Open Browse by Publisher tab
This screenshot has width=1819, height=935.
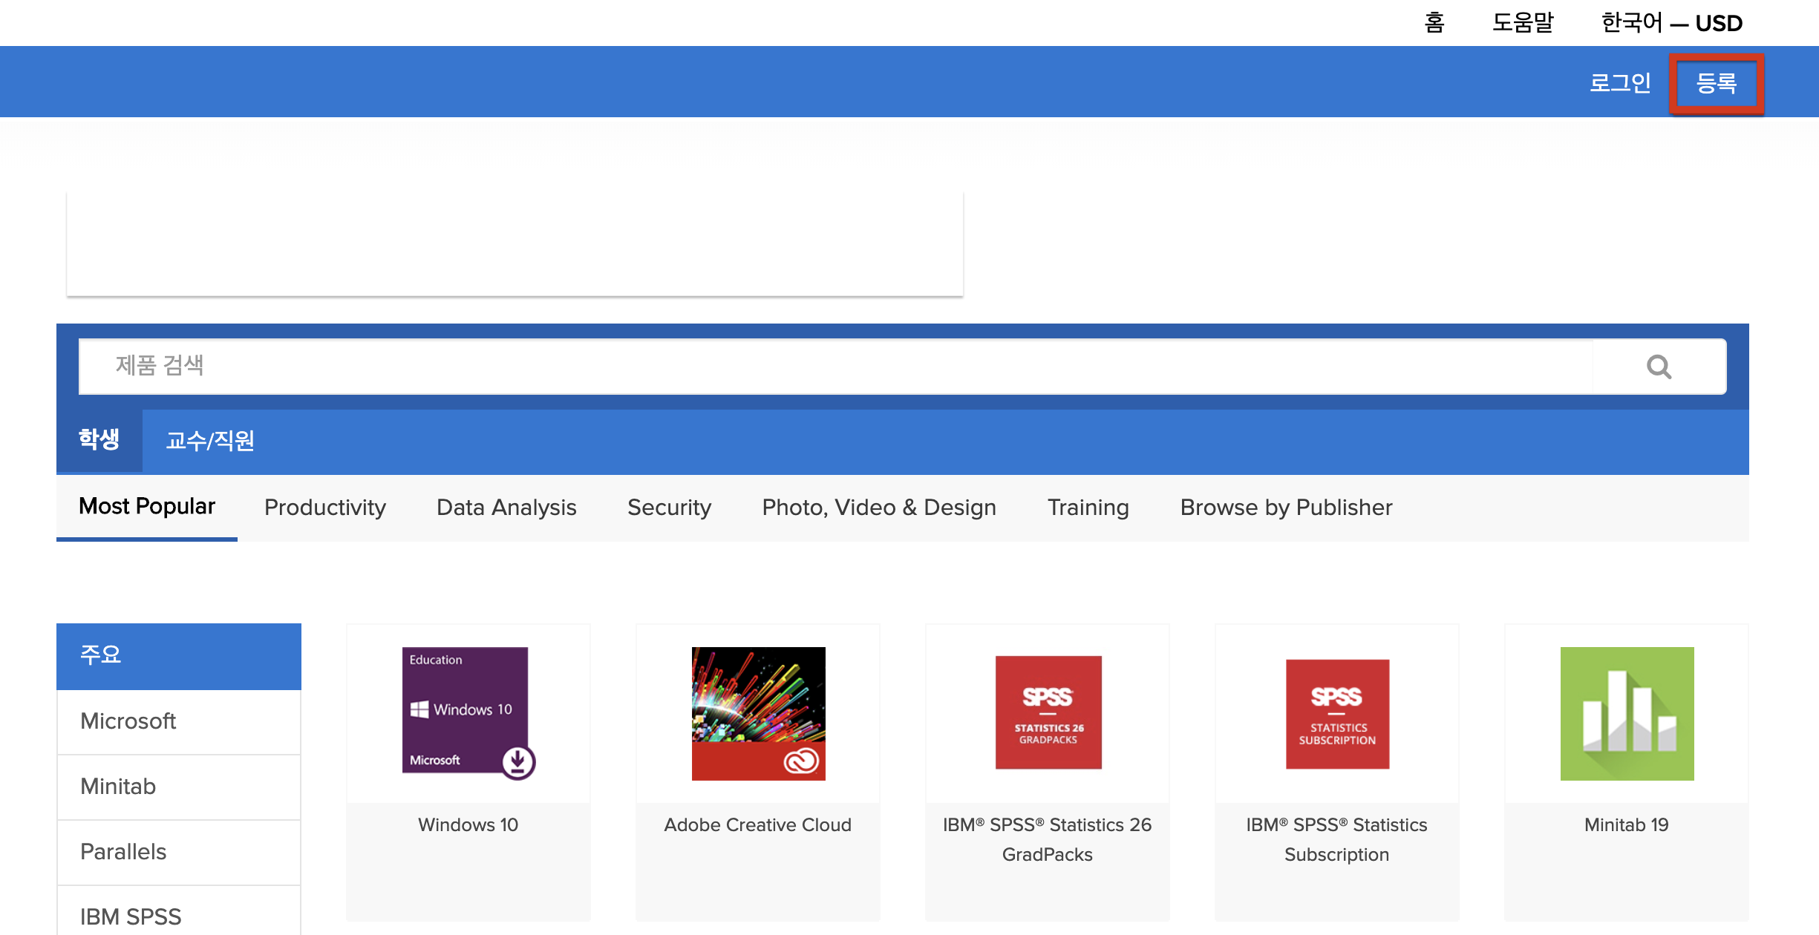click(1286, 508)
